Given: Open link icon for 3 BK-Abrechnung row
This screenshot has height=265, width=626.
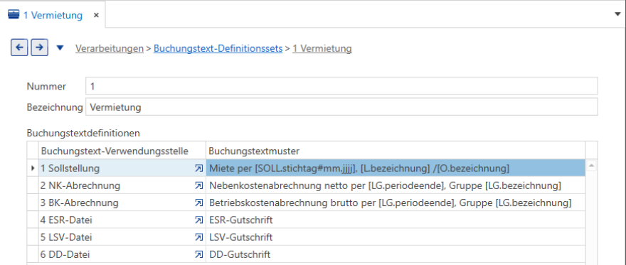Looking at the screenshot, I should coord(198,202).
